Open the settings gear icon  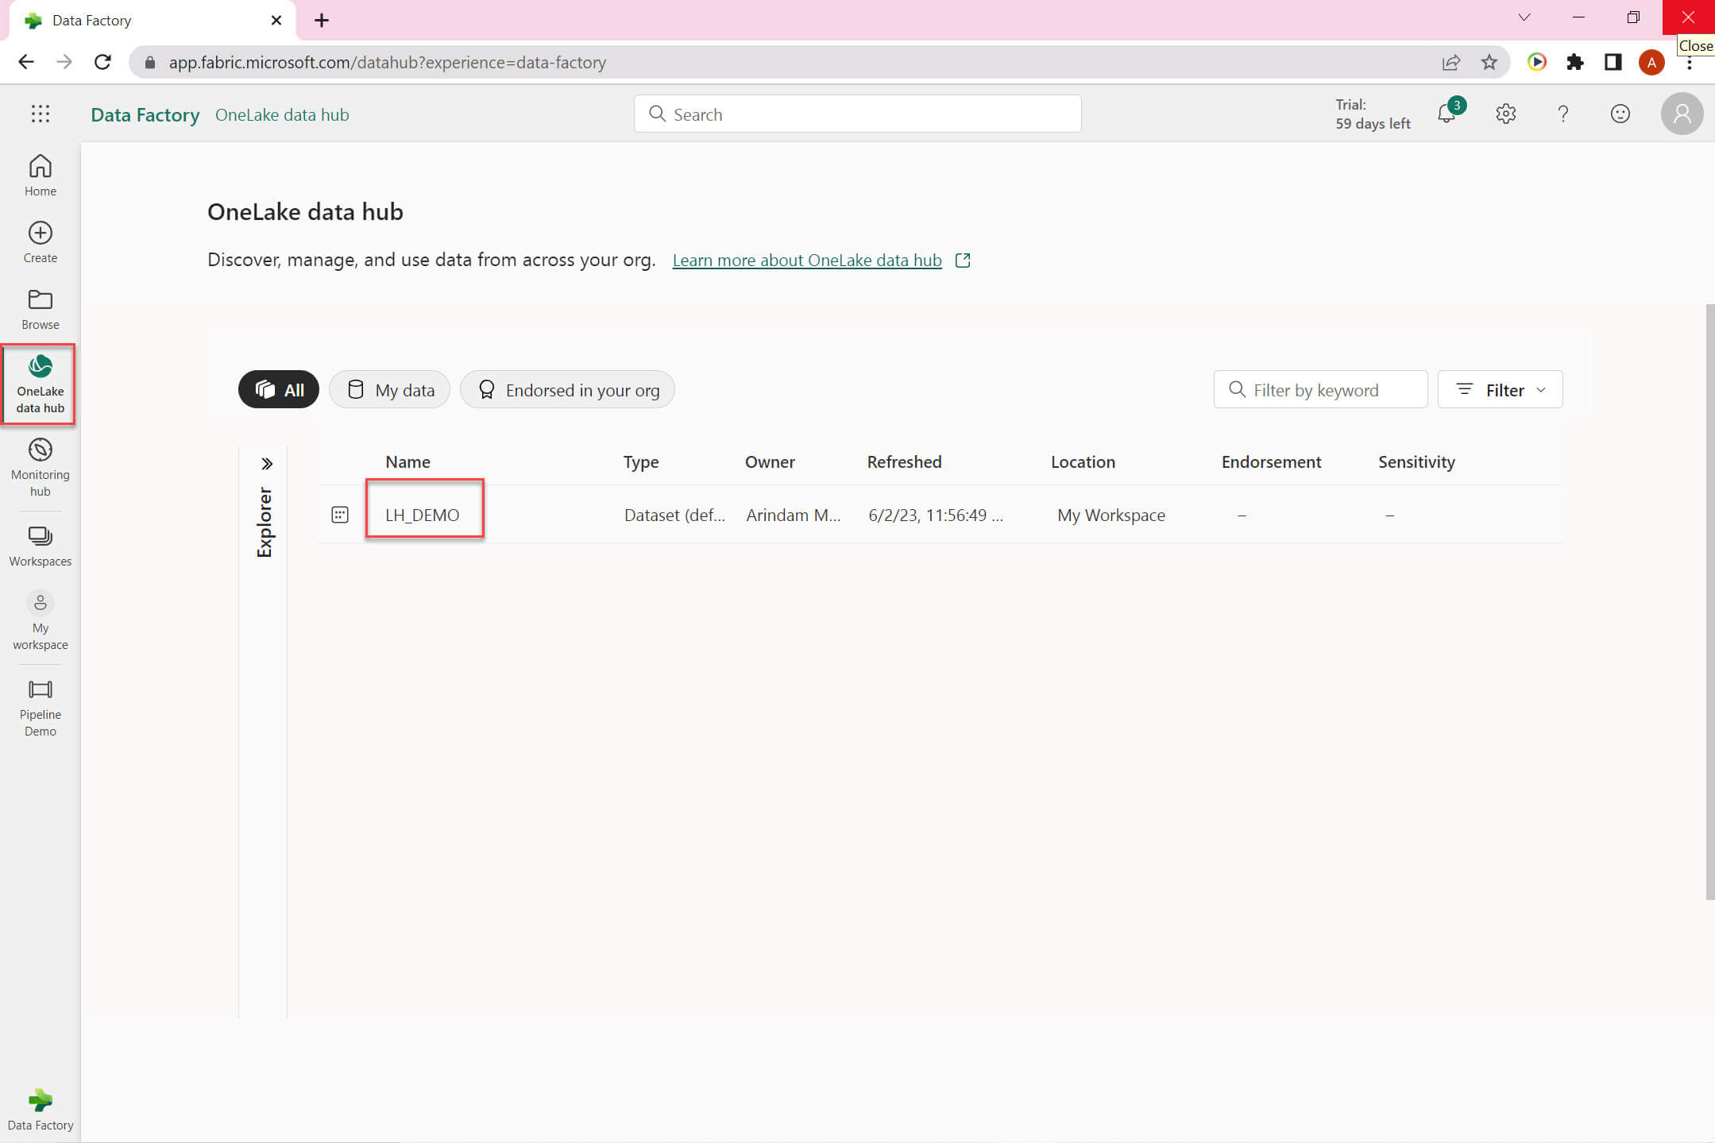[1505, 114]
